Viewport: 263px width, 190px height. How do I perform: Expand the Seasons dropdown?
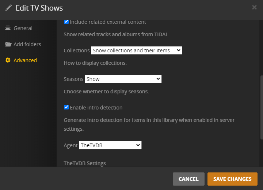point(123,79)
